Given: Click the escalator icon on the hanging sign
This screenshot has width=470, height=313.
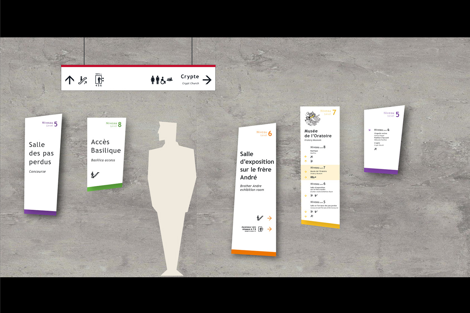Looking at the screenshot, I should tap(83, 80).
